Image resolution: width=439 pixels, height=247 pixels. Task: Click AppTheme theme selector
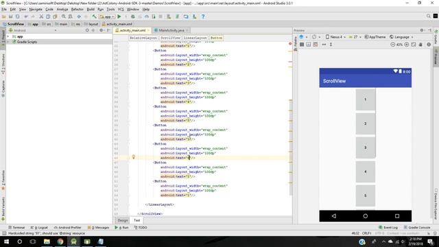pos(375,37)
